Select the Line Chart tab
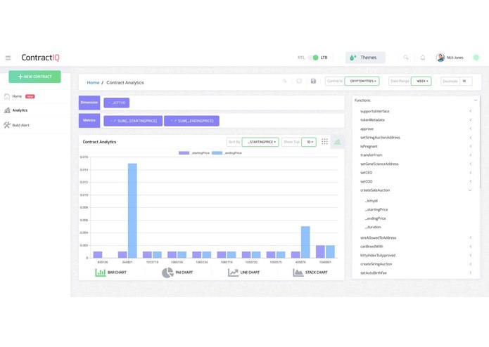The width and height of the screenshot is (489, 347). click(243, 273)
